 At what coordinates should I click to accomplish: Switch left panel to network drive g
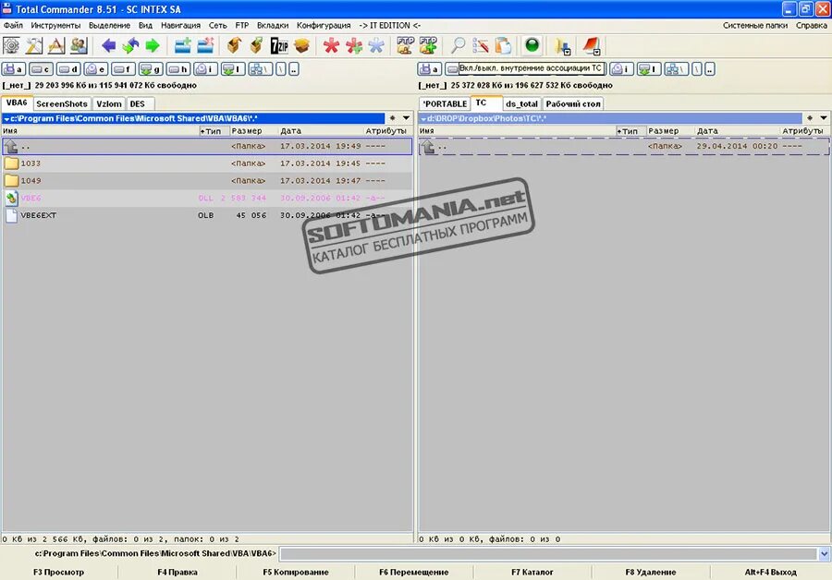pyautogui.click(x=151, y=69)
